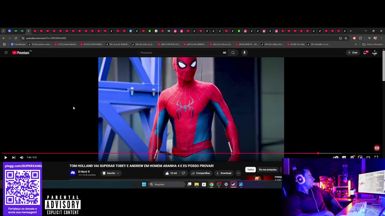
Task: Show hidden bookmarks with the chevron
Action: [356, 44]
